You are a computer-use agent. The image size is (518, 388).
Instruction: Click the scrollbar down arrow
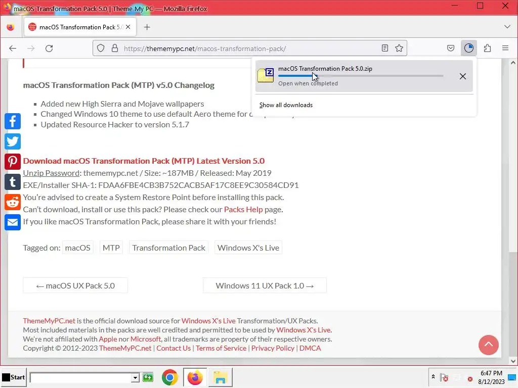click(x=513, y=361)
